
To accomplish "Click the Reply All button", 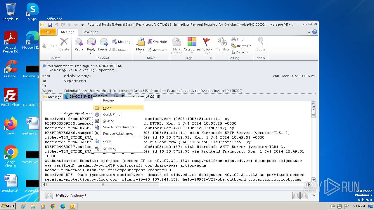I will (91, 46).
